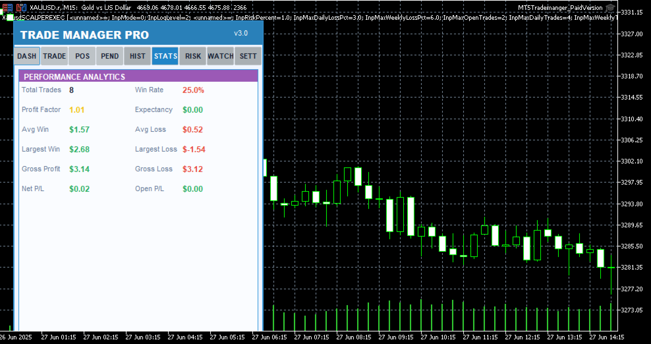This screenshot has height=344, width=651.
Task: Open the RISK tab
Action: [x=192, y=56]
